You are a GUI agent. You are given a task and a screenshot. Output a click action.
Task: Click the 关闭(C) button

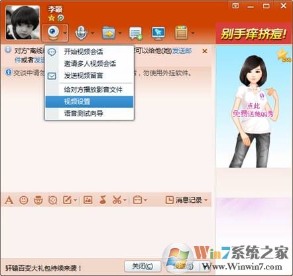click(x=143, y=266)
